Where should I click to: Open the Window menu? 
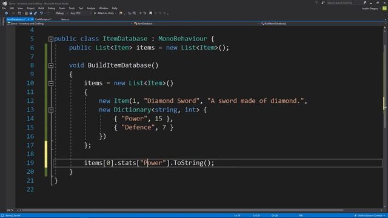point(104,8)
